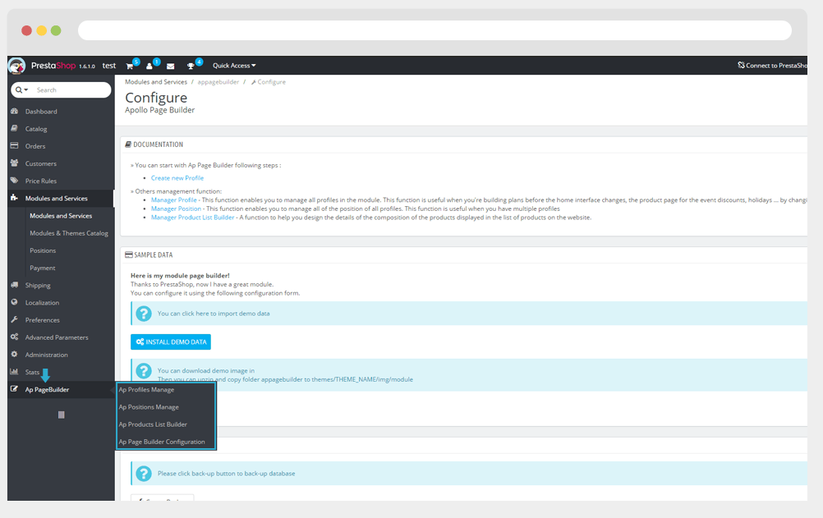The height and width of the screenshot is (518, 823).
Task: Choose Ap Page Builder Configuration
Action: [x=162, y=442]
